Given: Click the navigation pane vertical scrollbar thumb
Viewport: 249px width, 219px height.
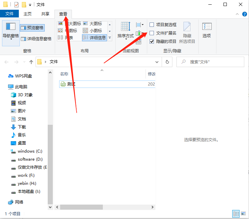Looking at the screenshot, I should (50, 164).
